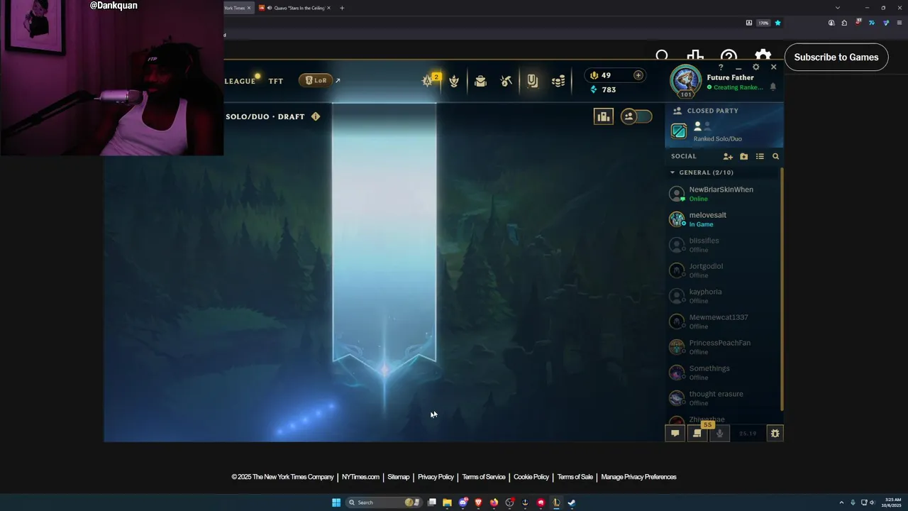Screen dimensions: 908x511
Task: Open the notifications bell icon
Action: click(773, 87)
